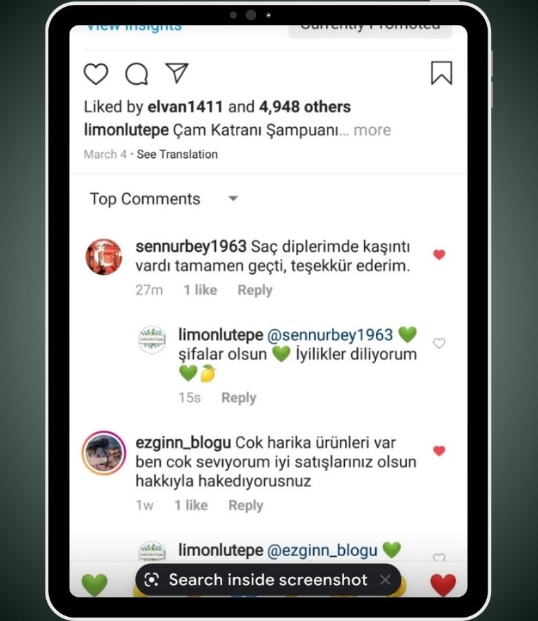Unlike sennurbey1963's comment red heart
538x621 pixels.
click(x=439, y=254)
